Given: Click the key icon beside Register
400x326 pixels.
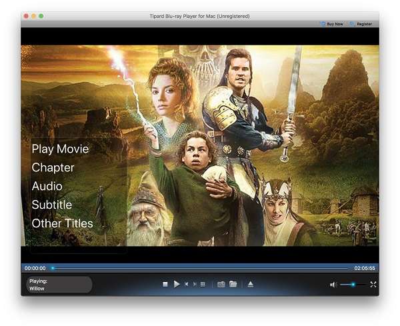Looking at the screenshot, I should coord(352,24).
